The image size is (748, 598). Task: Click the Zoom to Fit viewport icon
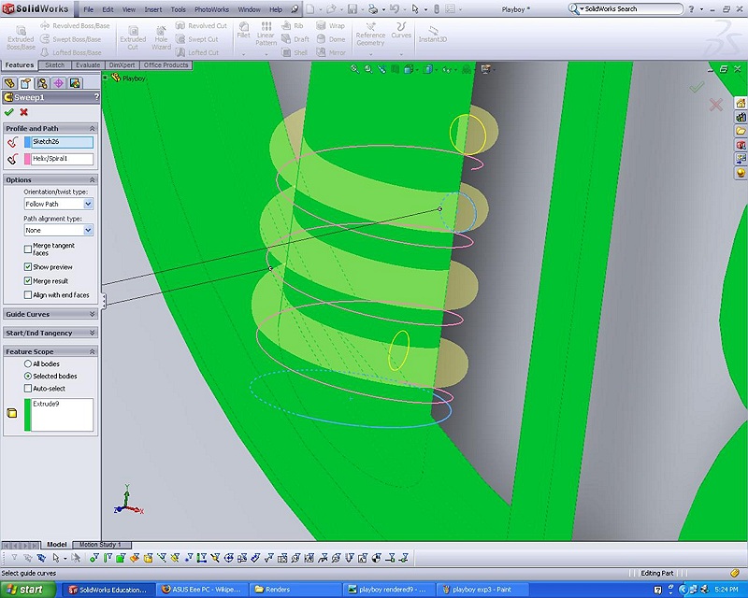[x=355, y=69]
